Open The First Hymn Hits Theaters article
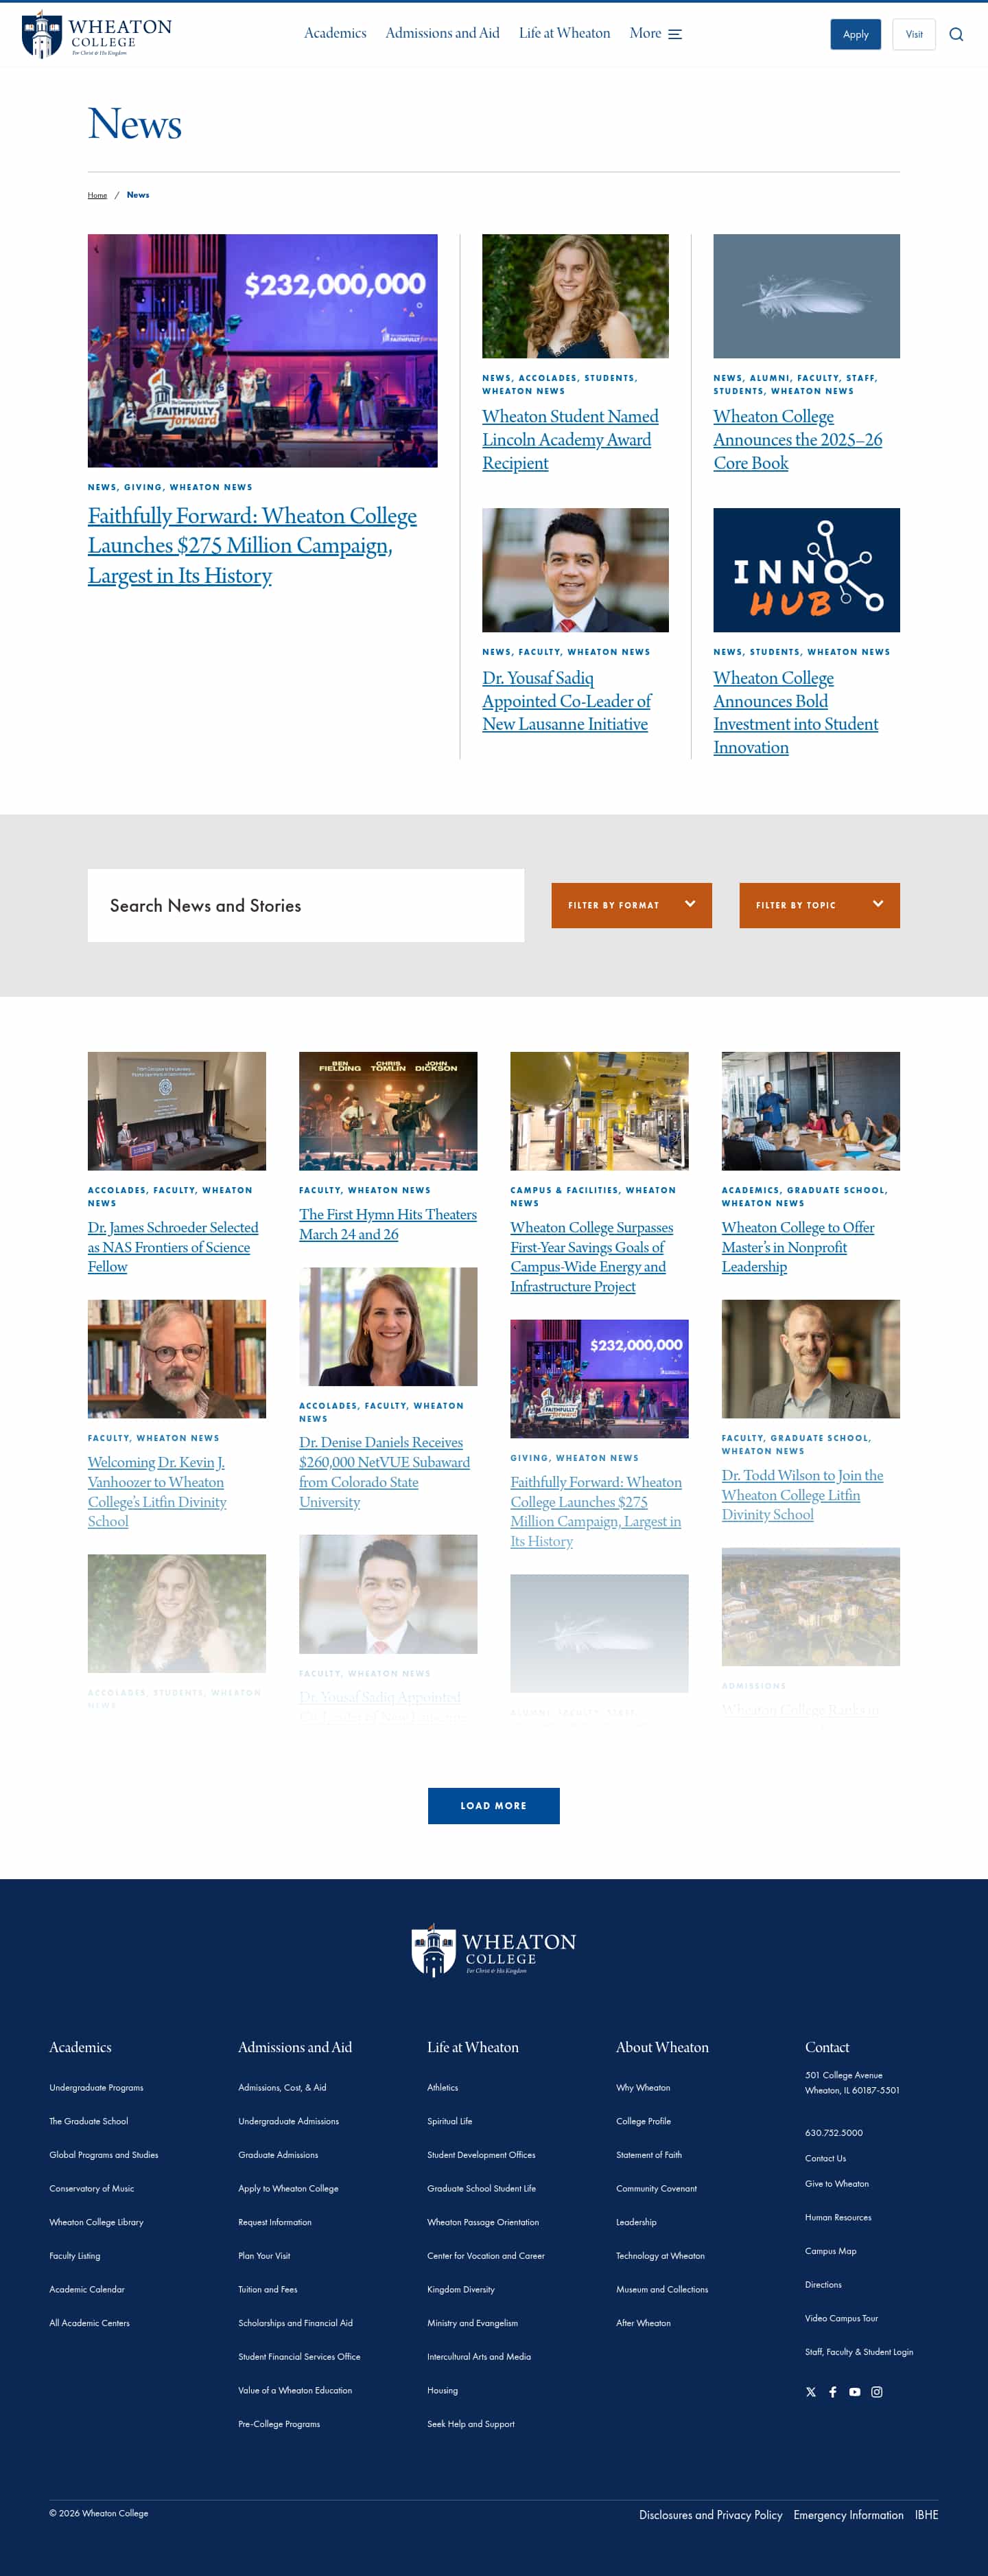 click(388, 1224)
